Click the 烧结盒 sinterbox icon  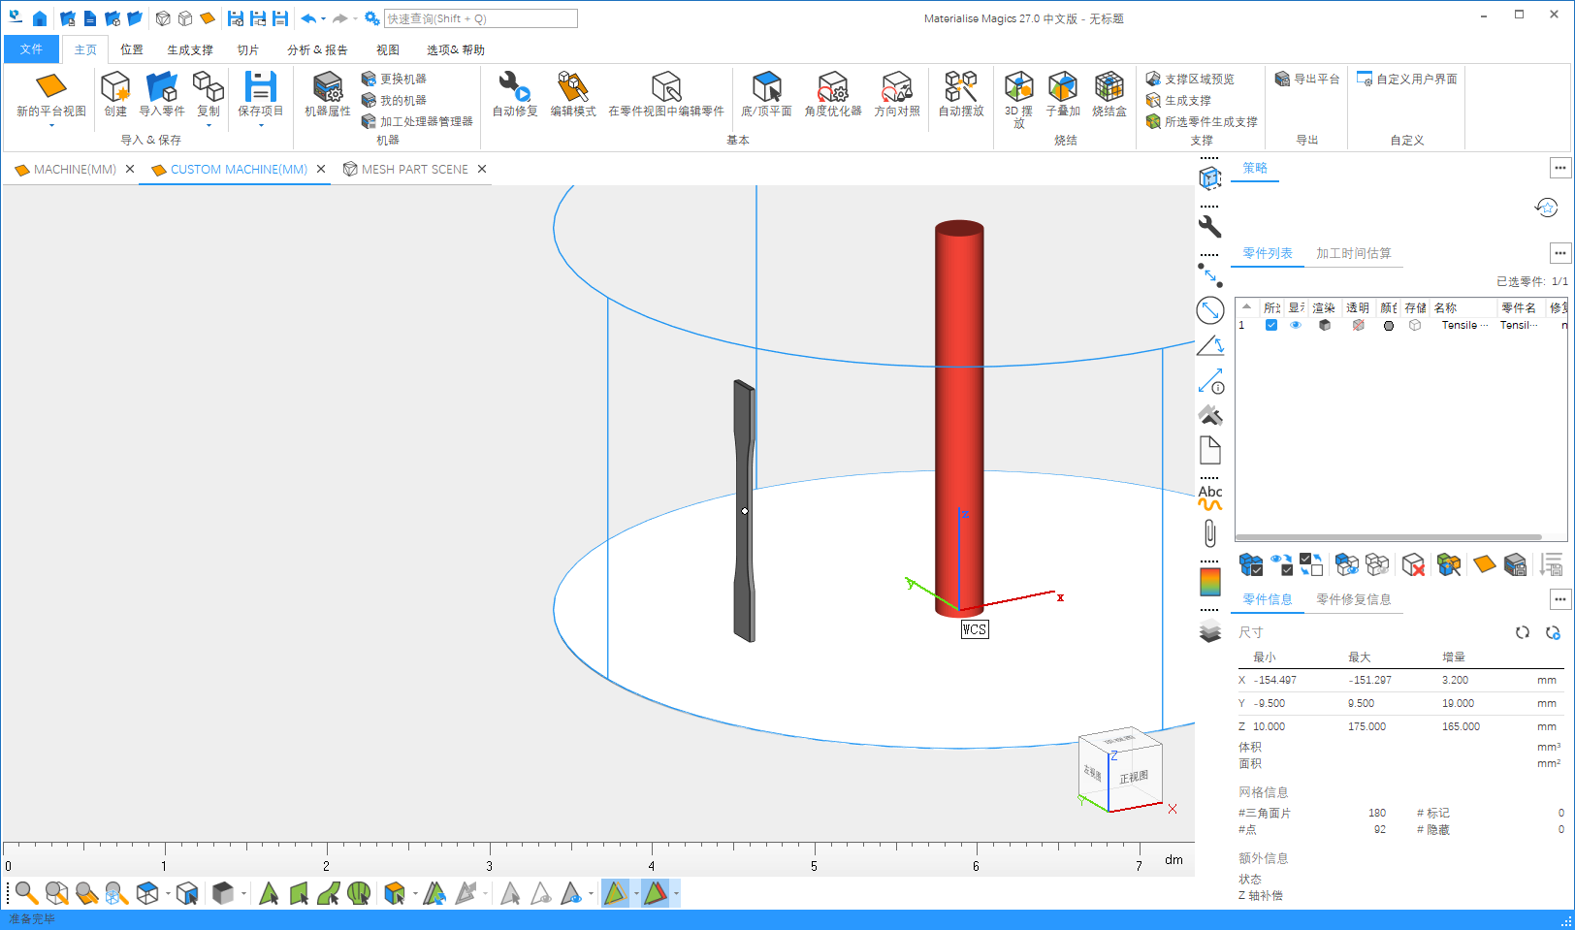coord(1109,87)
